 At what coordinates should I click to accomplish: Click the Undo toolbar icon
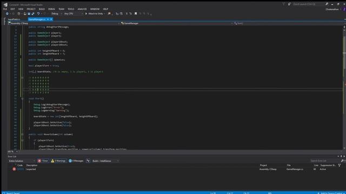coord(38,13)
